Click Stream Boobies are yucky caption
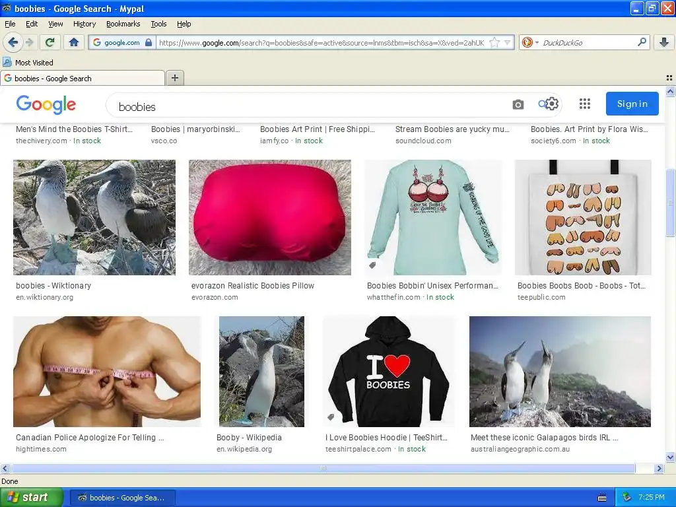This screenshot has width=676, height=507. click(452, 129)
